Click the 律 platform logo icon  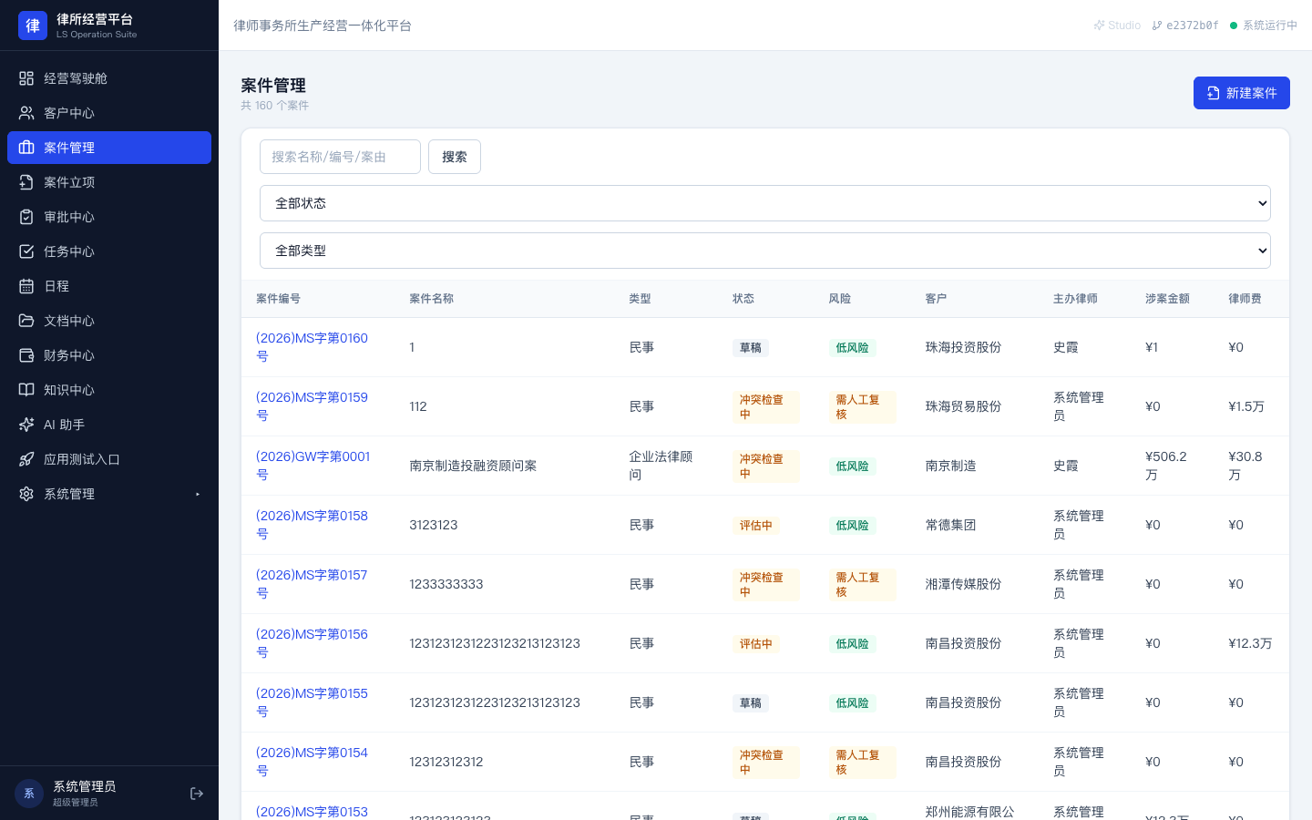(x=33, y=26)
